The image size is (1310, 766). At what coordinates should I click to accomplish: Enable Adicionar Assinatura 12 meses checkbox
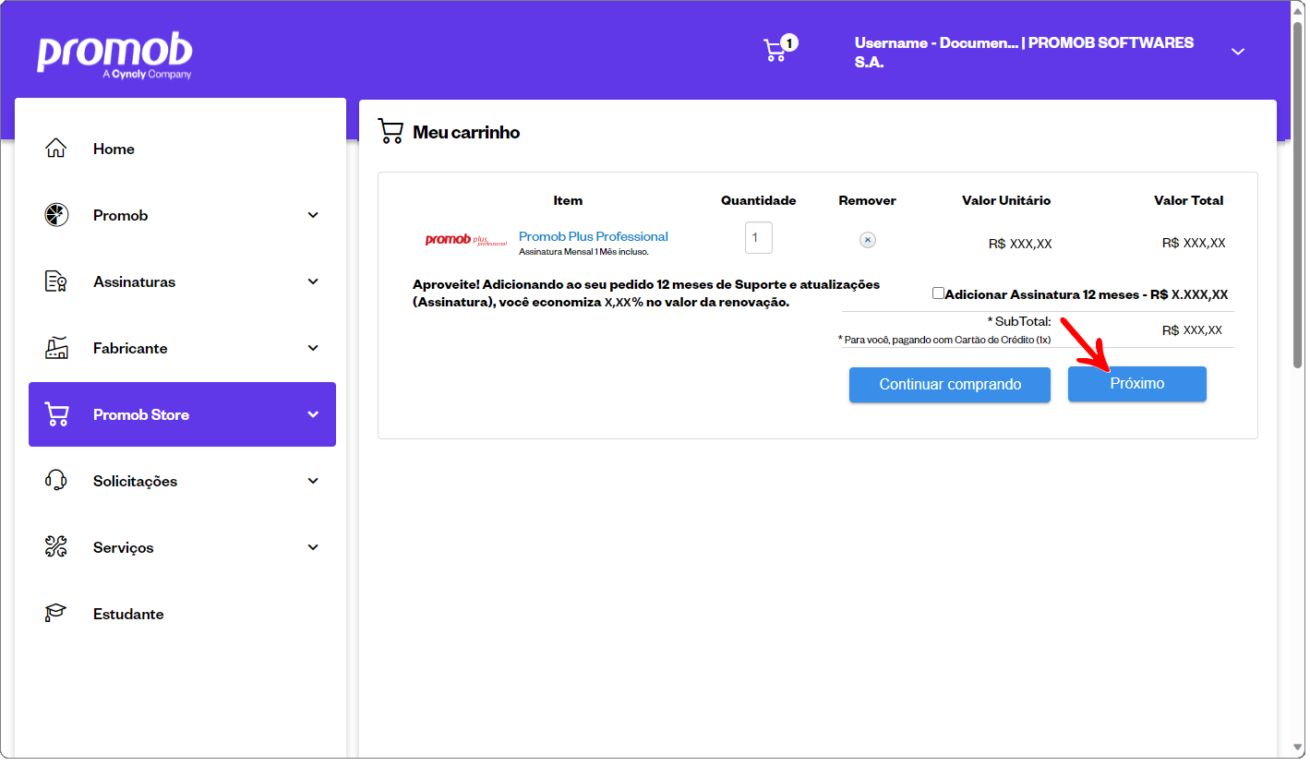[938, 293]
